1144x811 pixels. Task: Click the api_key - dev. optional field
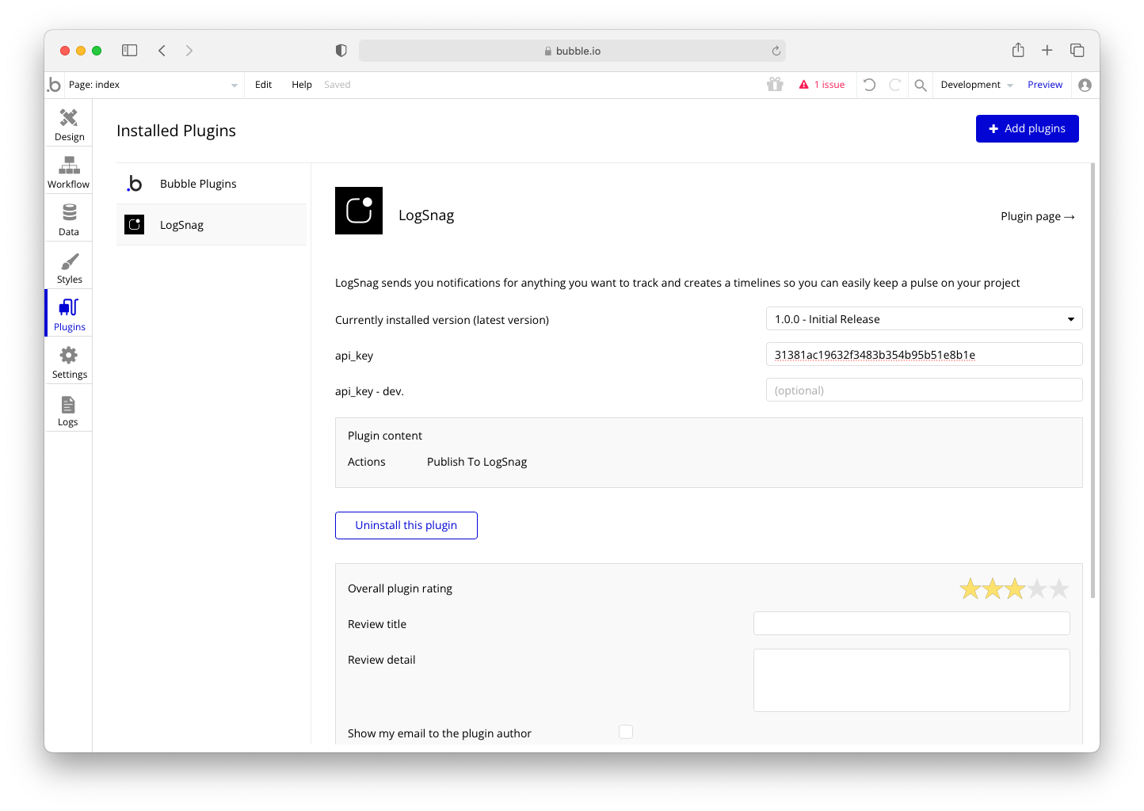pyautogui.click(x=924, y=390)
